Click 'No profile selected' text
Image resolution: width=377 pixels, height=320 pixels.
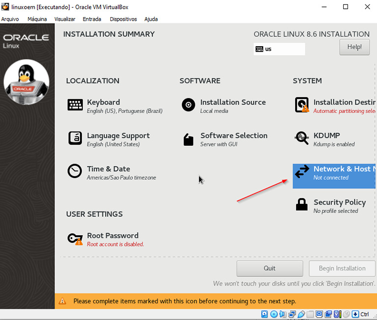coord(336,211)
